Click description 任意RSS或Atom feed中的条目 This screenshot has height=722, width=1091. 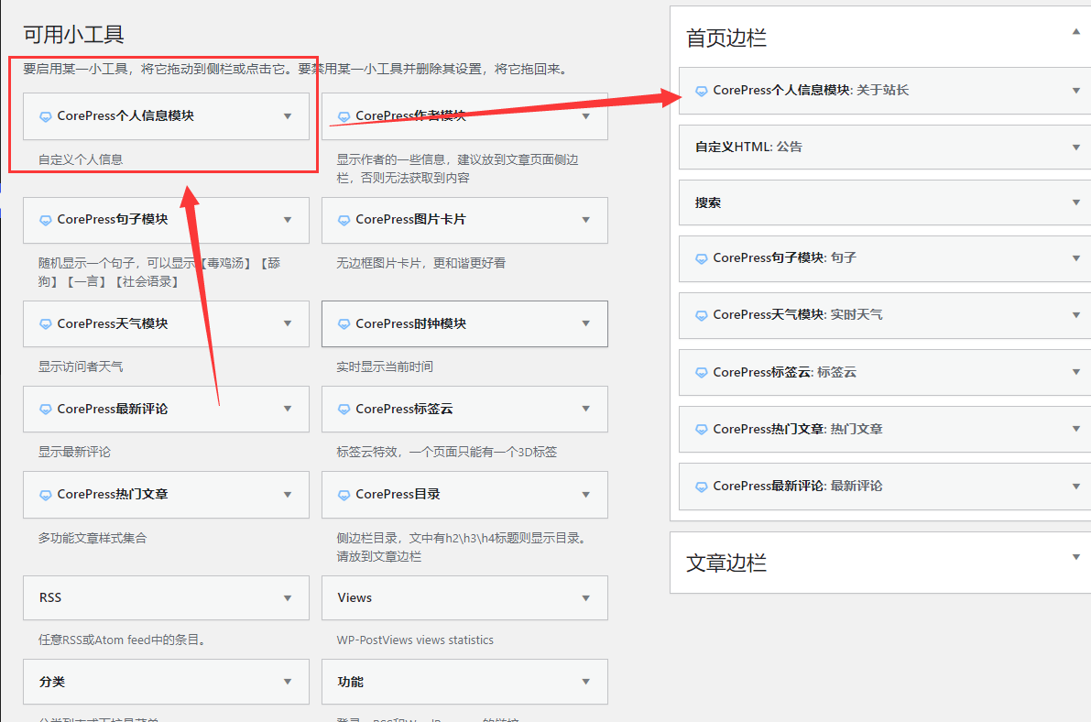(x=123, y=640)
